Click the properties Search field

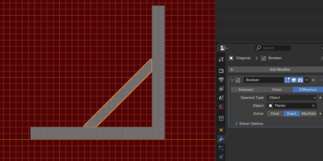(x=273, y=48)
